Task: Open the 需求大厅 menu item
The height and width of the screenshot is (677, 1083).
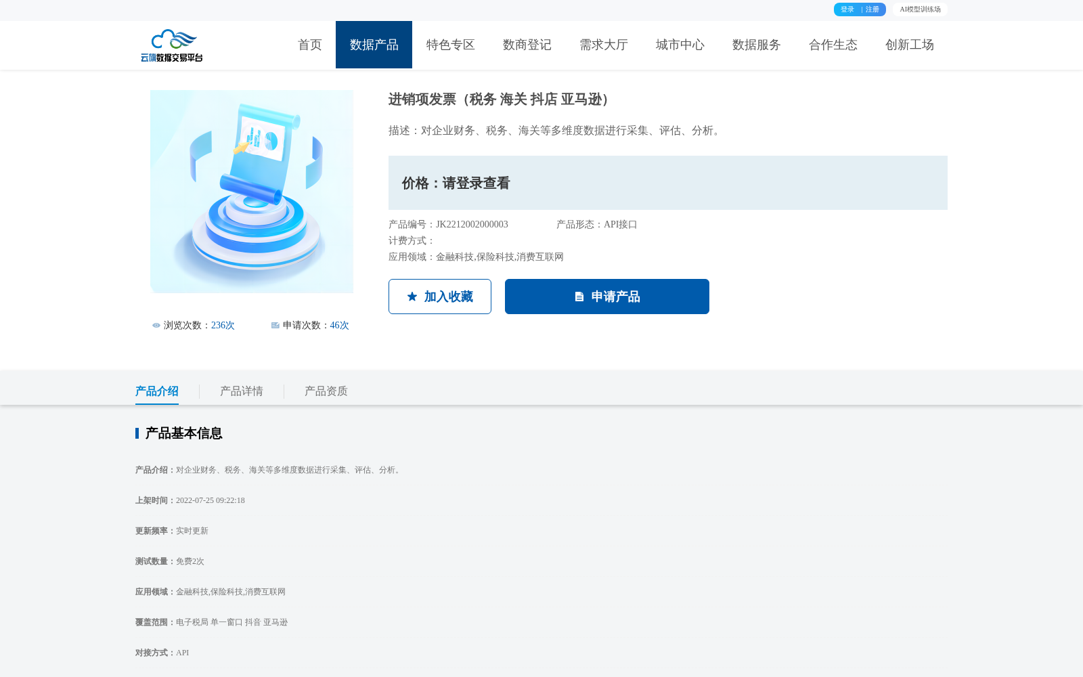Action: coord(604,45)
